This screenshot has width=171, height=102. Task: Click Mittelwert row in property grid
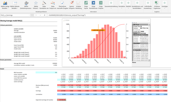coord(141,37)
